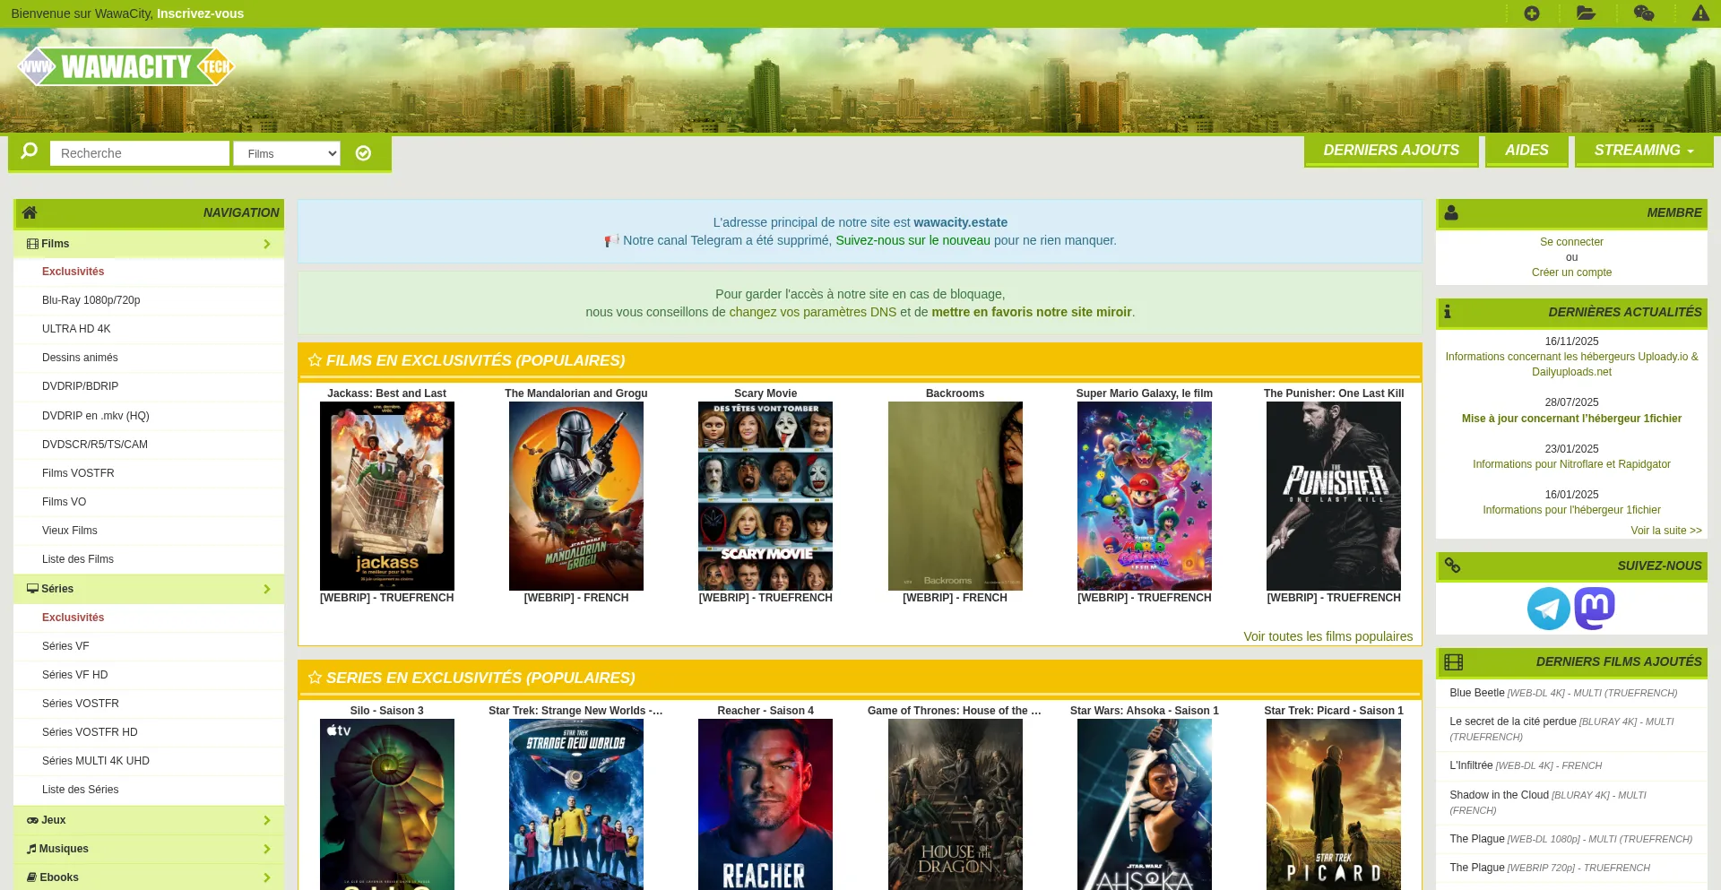
Task: Open Séries VOSTFR HD category
Action: 90,732
